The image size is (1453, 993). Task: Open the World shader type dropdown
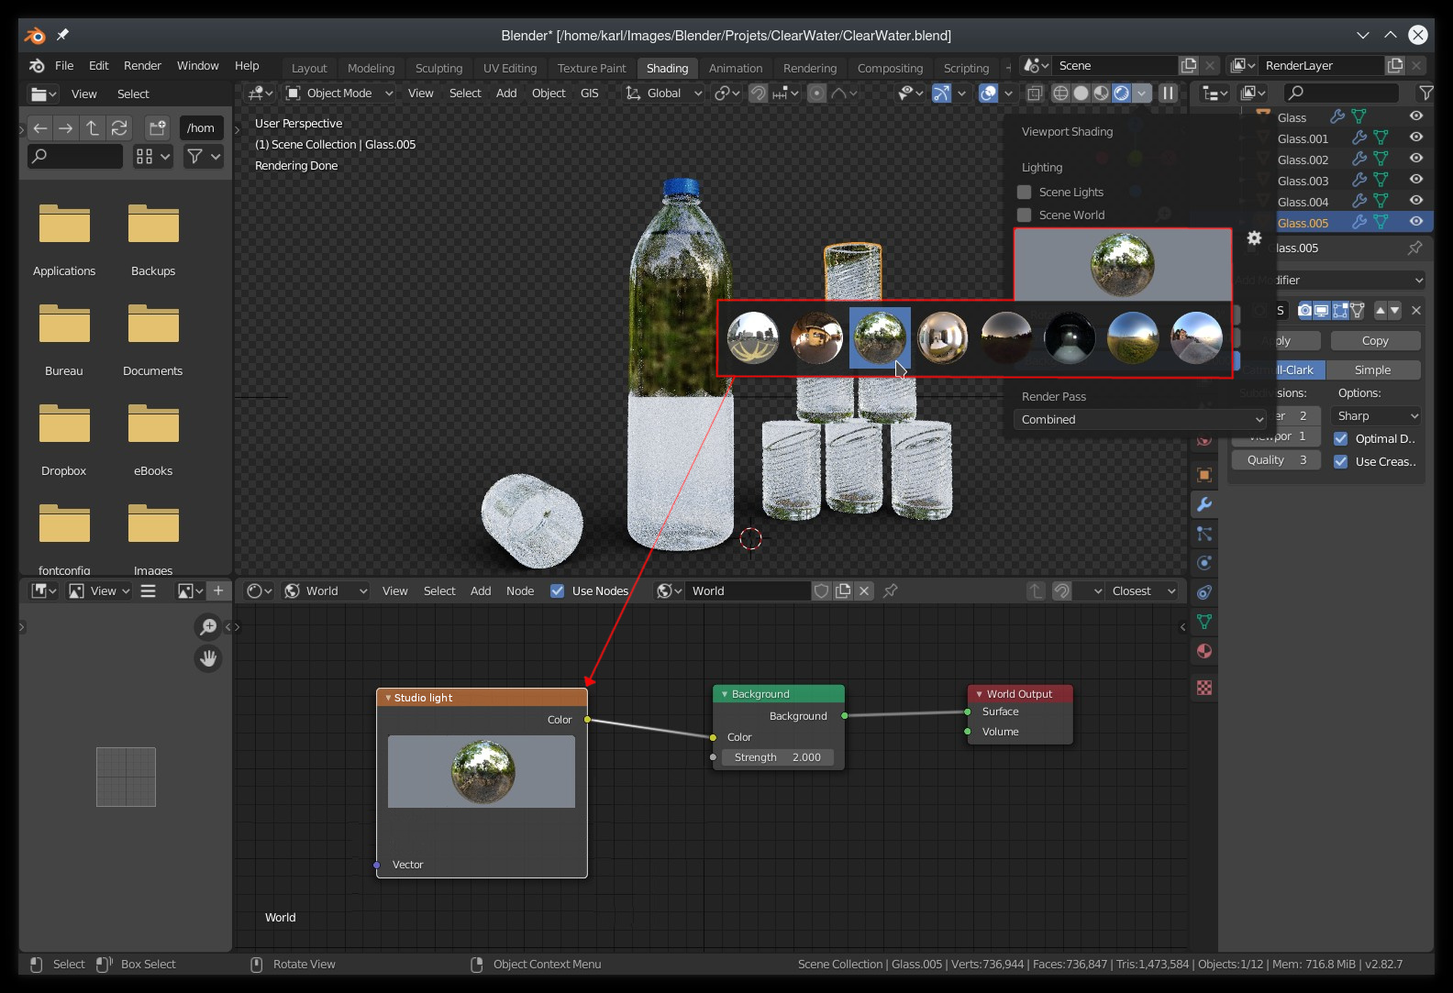tap(325, 590)
